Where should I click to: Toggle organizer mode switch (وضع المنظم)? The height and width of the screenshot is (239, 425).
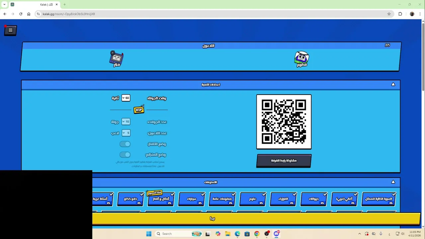[125, 155]
